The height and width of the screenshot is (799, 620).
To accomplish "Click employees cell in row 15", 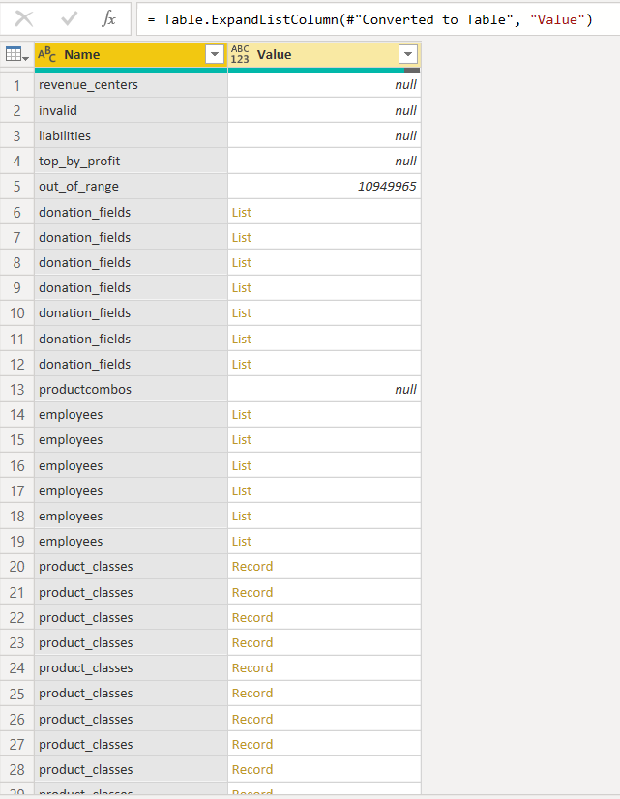I will point(131,440).
